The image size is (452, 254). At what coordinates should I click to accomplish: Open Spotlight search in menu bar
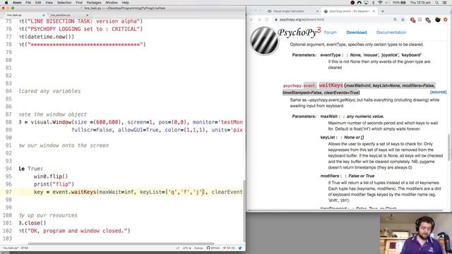coord(437,3)
